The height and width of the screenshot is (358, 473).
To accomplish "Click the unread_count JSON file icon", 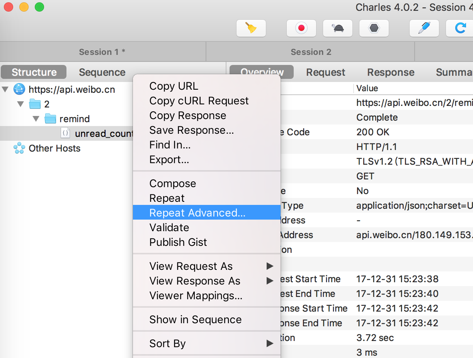I will click(66, 133).
